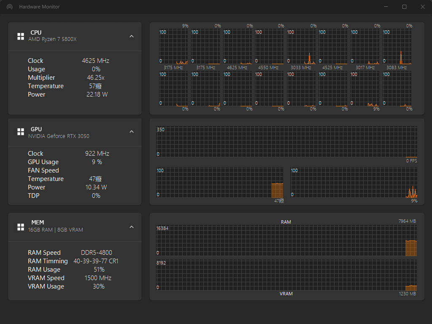This screenshot has width=432, height=324.
Task: Click the MEM panel grid icon
Action: coord(20,227)
